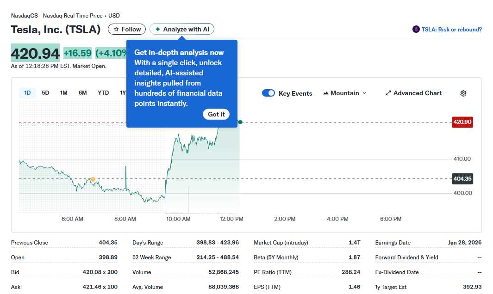Open the TSLA: Risk or rebound? link
Viewport: 493px width, 294px height.
pyautogui.click(x=451, y=29)
